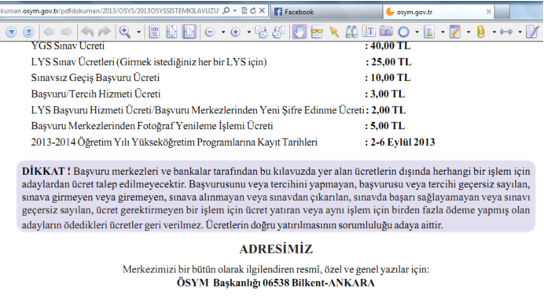This screenshot has width=544, height=296.
Task: Click ': 2-6 Eylül 2013' date text
Action: pos(400,142)
